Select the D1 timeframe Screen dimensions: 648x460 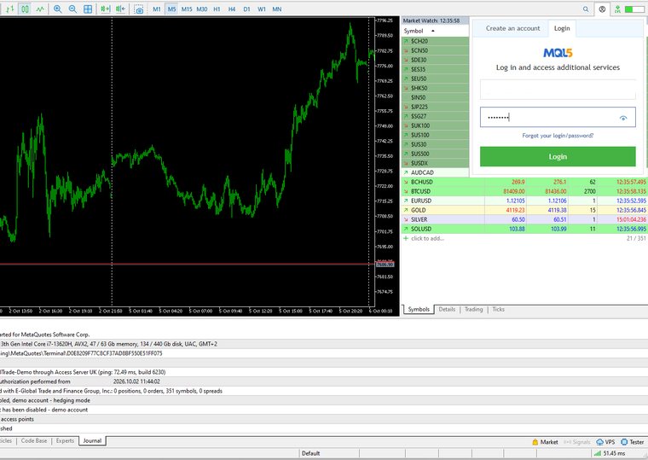246,9
